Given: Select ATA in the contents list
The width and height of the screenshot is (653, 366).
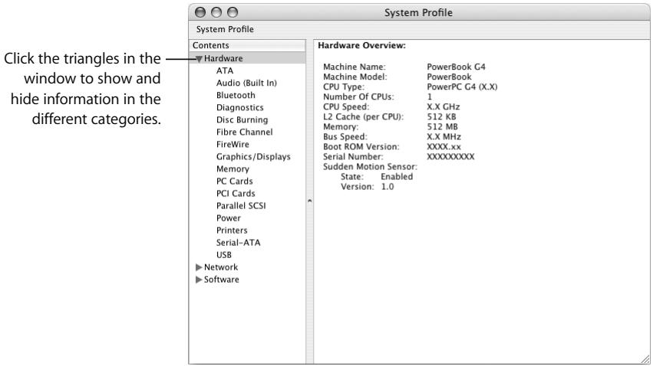Looking at the screenshot, I should pyautogui.click(x=225, y=70).
